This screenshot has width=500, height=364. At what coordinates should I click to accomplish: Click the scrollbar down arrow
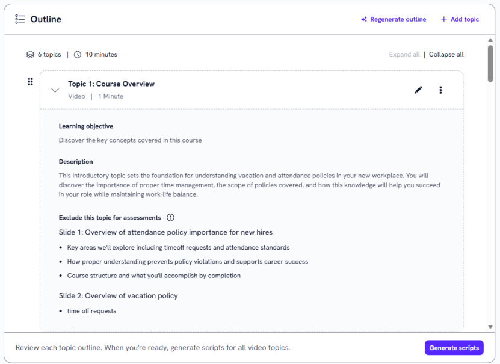[490, 327]
